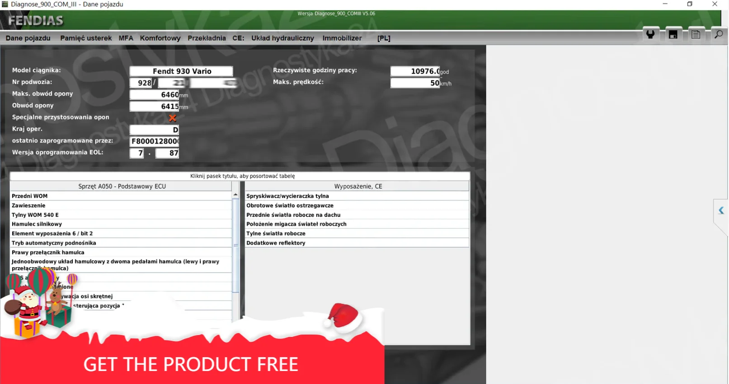Click the scroll-up arrow of equipment list
729x384 pixels.
click(235, 195)
